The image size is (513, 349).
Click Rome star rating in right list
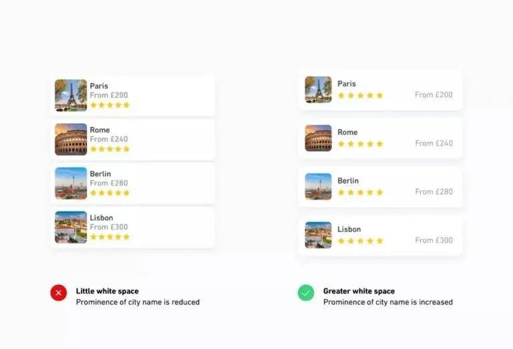(361, 143)
